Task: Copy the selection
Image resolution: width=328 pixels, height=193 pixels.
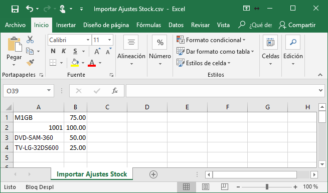Action: (x=30, y=51)
